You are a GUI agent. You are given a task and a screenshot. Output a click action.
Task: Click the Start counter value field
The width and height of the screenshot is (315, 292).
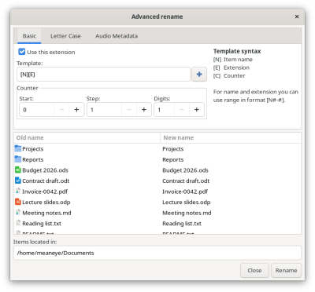[37, 110]
